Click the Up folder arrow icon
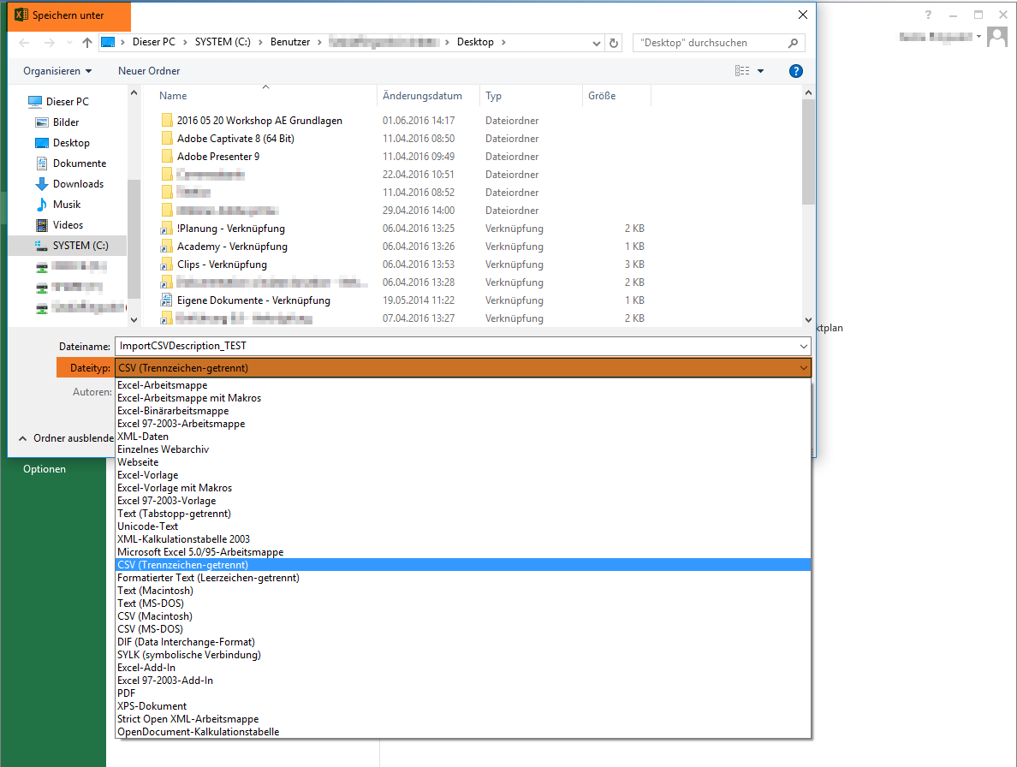Image resolution: width=1017 pixels, height=767 pixels. pos(87,43)
